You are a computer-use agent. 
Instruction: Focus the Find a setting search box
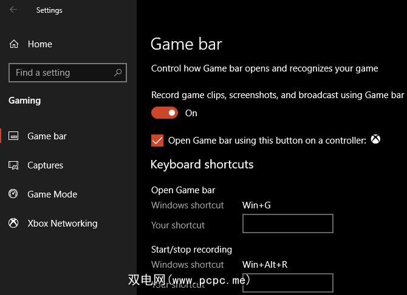68,73
